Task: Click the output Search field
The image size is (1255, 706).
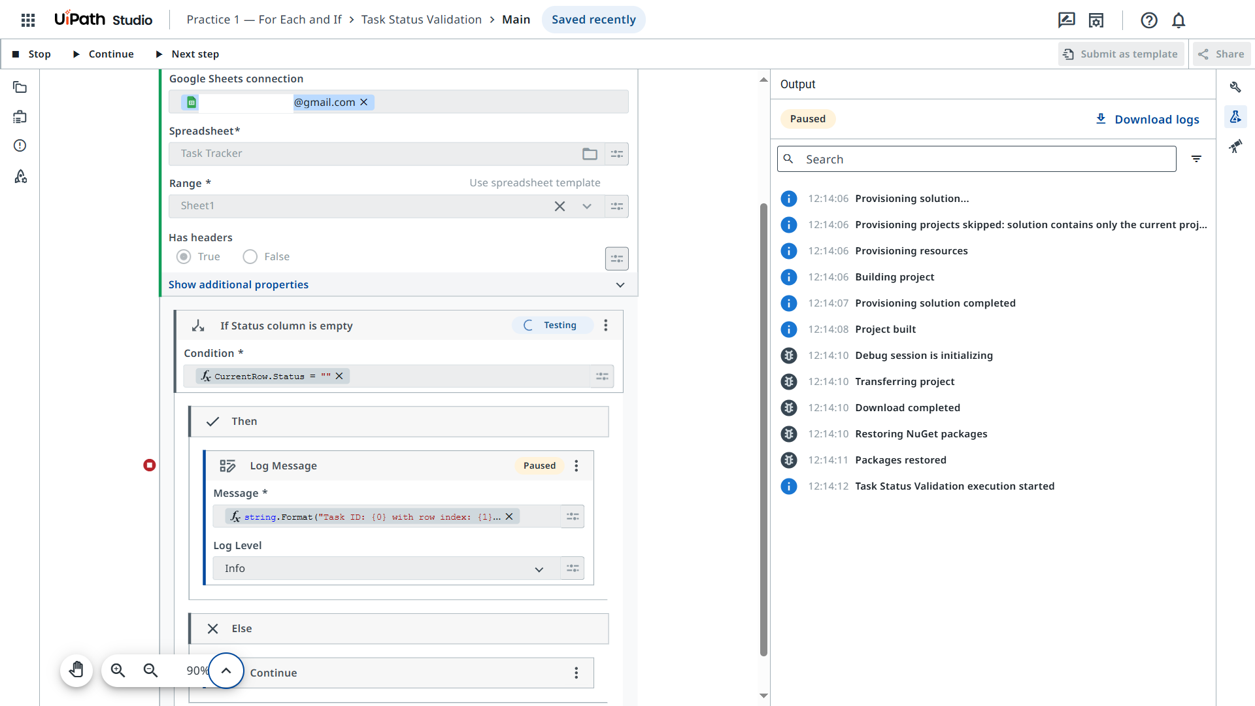Action: (x=977, y=159)
